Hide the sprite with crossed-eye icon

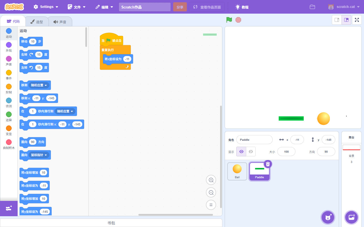251,152
